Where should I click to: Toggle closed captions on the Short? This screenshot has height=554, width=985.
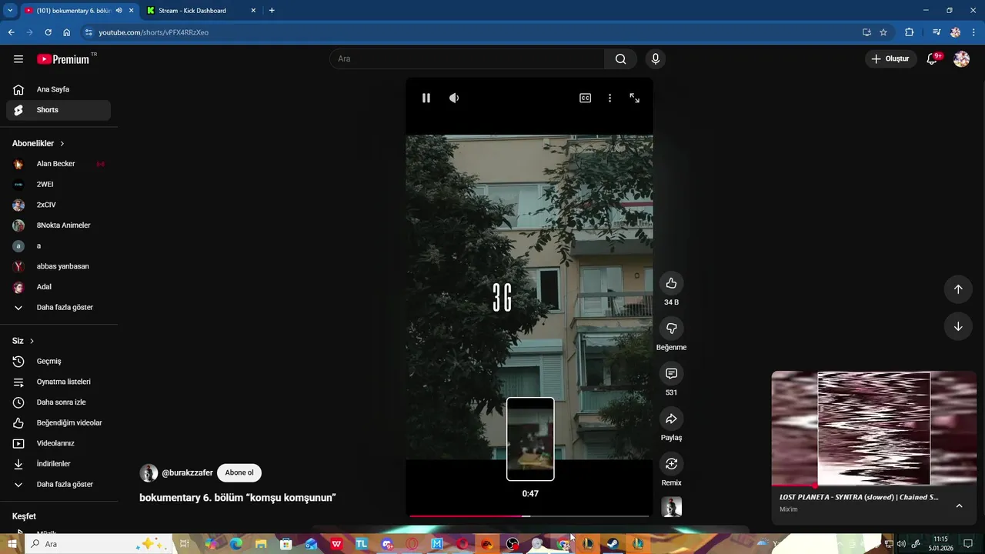pyautogui.click(x=585, y=98)
